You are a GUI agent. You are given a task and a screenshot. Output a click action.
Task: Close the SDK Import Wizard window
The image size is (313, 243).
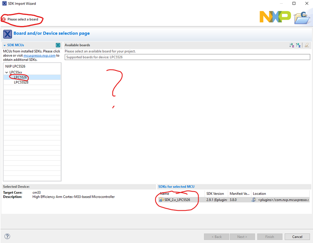coord(307,3)
